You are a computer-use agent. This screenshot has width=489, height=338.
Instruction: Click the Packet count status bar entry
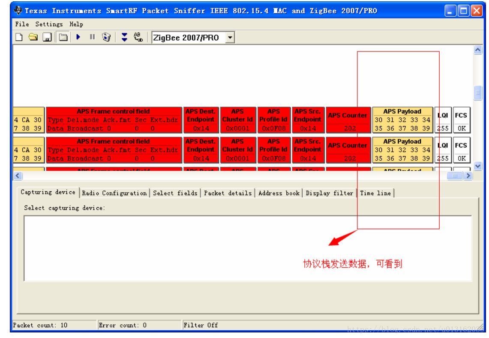tap(54, 325)
